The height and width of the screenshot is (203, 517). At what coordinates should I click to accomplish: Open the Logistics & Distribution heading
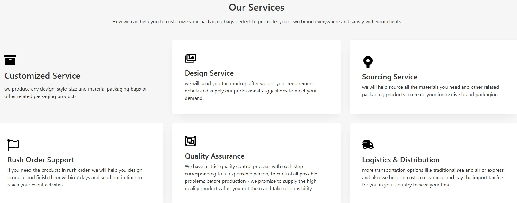tap(401, 160)
